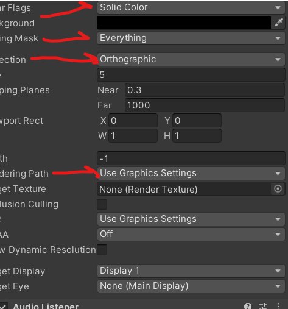This screenshot has height=309, width=288.
Task: Click the Far label in Clipping Planes
Action: 105,105
